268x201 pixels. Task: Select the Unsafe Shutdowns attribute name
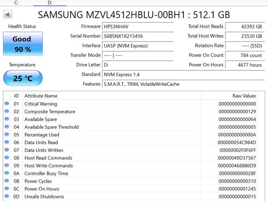click(44, 196)
